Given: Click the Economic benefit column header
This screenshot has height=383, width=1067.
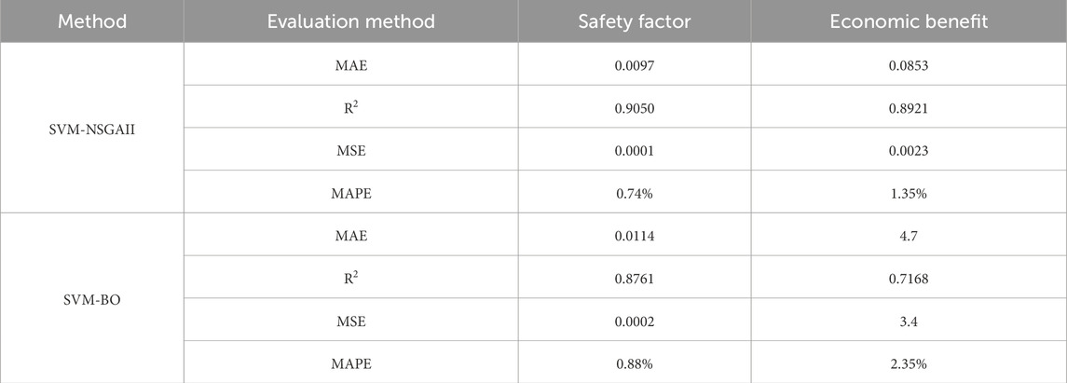Looking at the screenshot, I should pyautogui.click(x=909, y=21).
